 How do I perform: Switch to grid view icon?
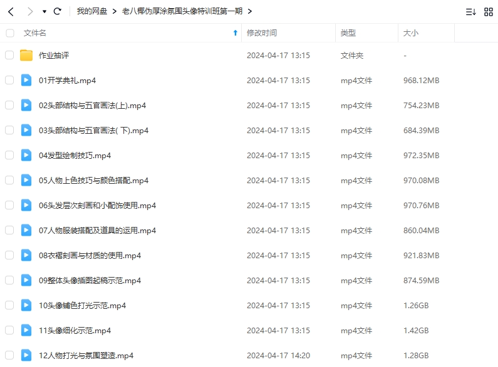pos(489,11)
